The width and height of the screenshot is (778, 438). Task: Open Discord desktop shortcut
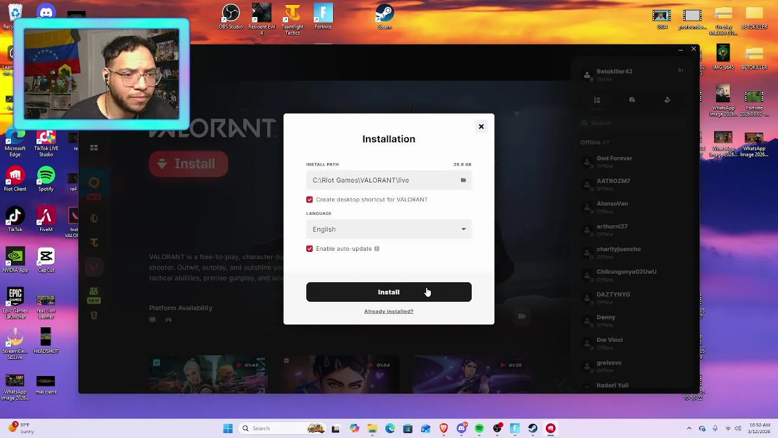[46, 10]
